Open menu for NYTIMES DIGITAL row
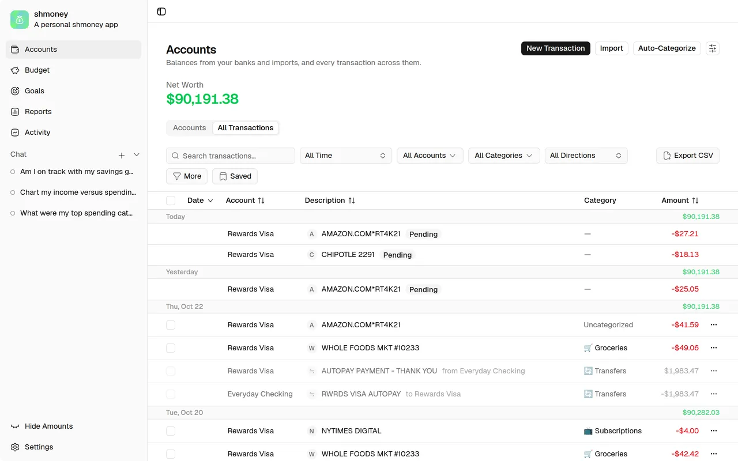The height and width of the screenshot is (461, 738). 714,431
